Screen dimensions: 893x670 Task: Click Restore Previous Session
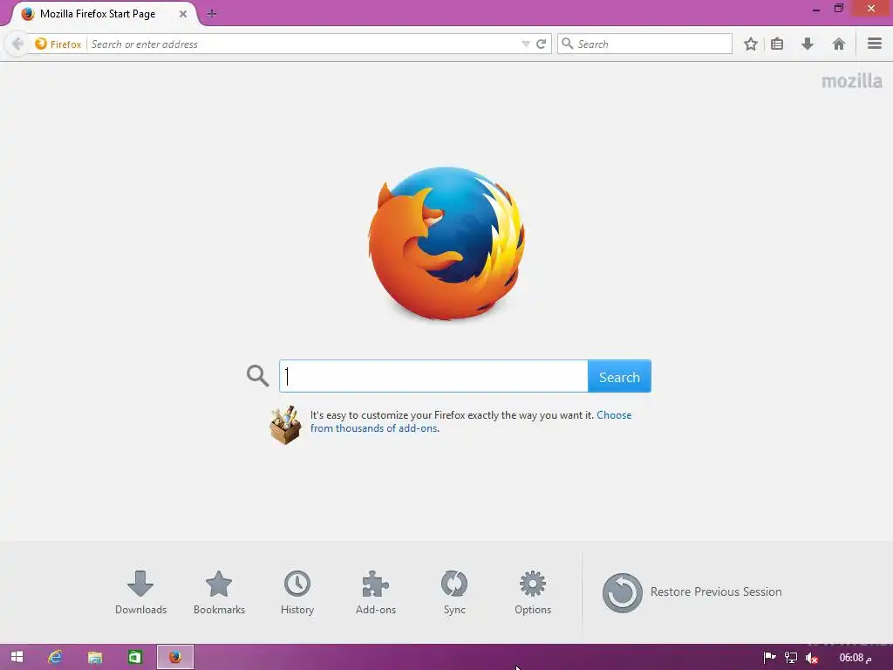[x=692, y=592]
